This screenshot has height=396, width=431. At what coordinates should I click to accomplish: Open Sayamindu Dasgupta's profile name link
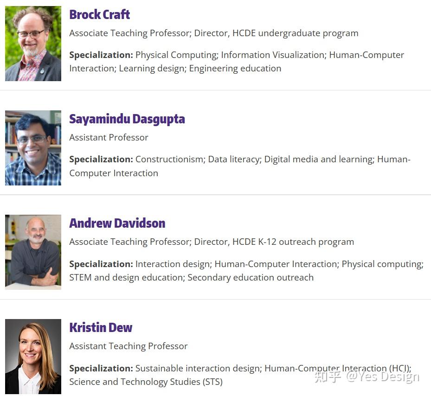127,119
